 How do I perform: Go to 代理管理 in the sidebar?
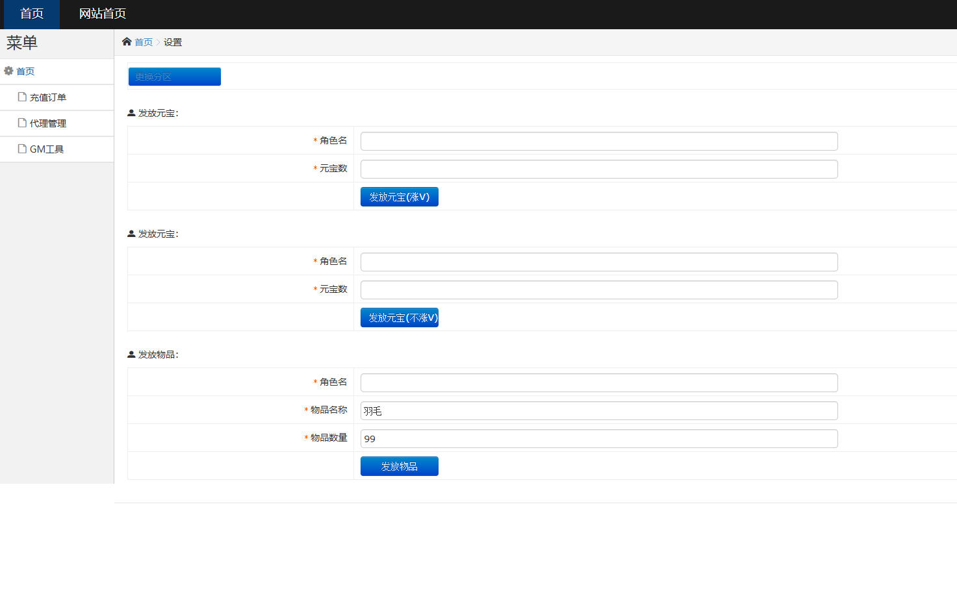point(48,123)
